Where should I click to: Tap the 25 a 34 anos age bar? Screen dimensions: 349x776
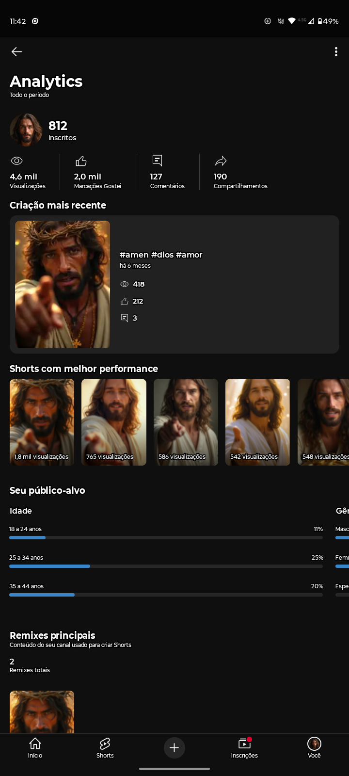[x=166, y=566]
